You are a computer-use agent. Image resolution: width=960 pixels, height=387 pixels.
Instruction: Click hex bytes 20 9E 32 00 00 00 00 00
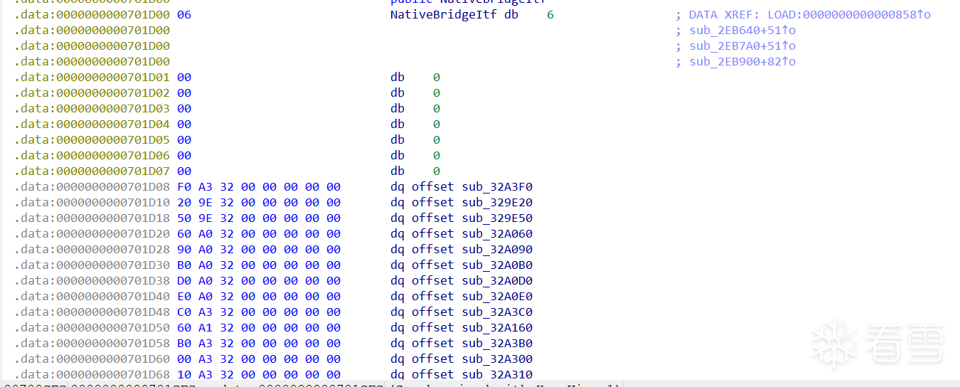tap(259, 202)
